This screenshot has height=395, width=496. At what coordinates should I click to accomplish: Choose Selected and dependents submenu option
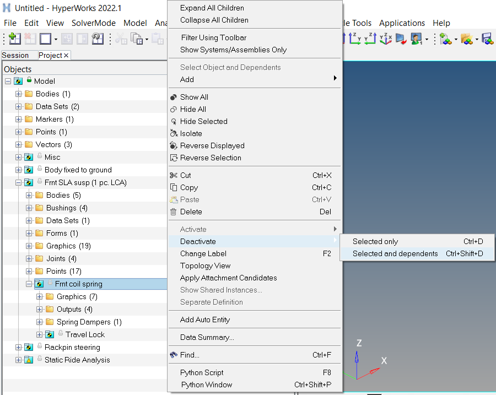pos(395,253)
